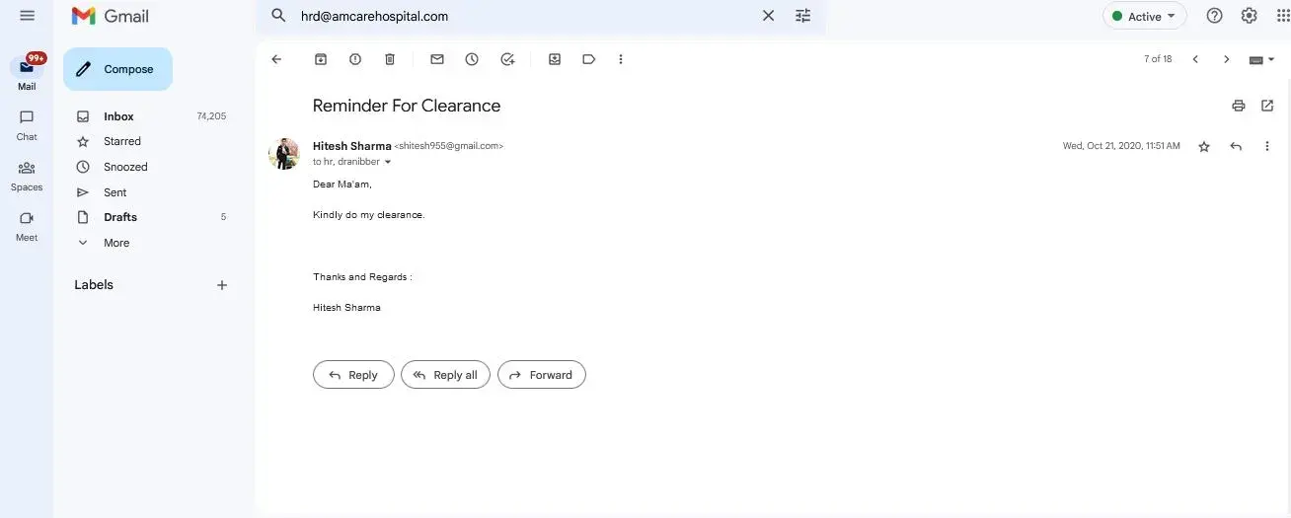Image resolution: width=1291 pixels, height=518 pixels.
Task: Archive this email using the toolbar icon
Action: [x=321, y=59]
